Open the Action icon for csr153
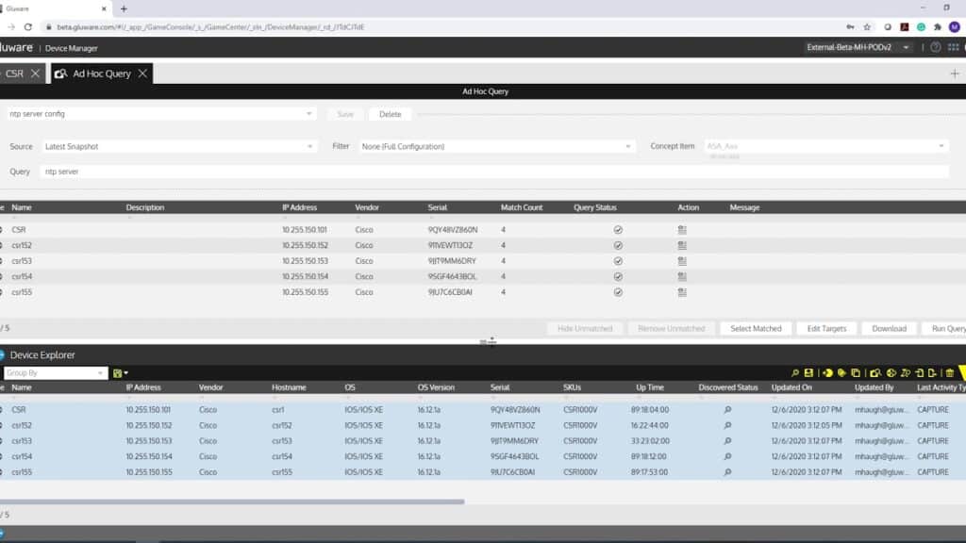Image resolution: width=966 pixels, height=543 pixels. [681, 261]
